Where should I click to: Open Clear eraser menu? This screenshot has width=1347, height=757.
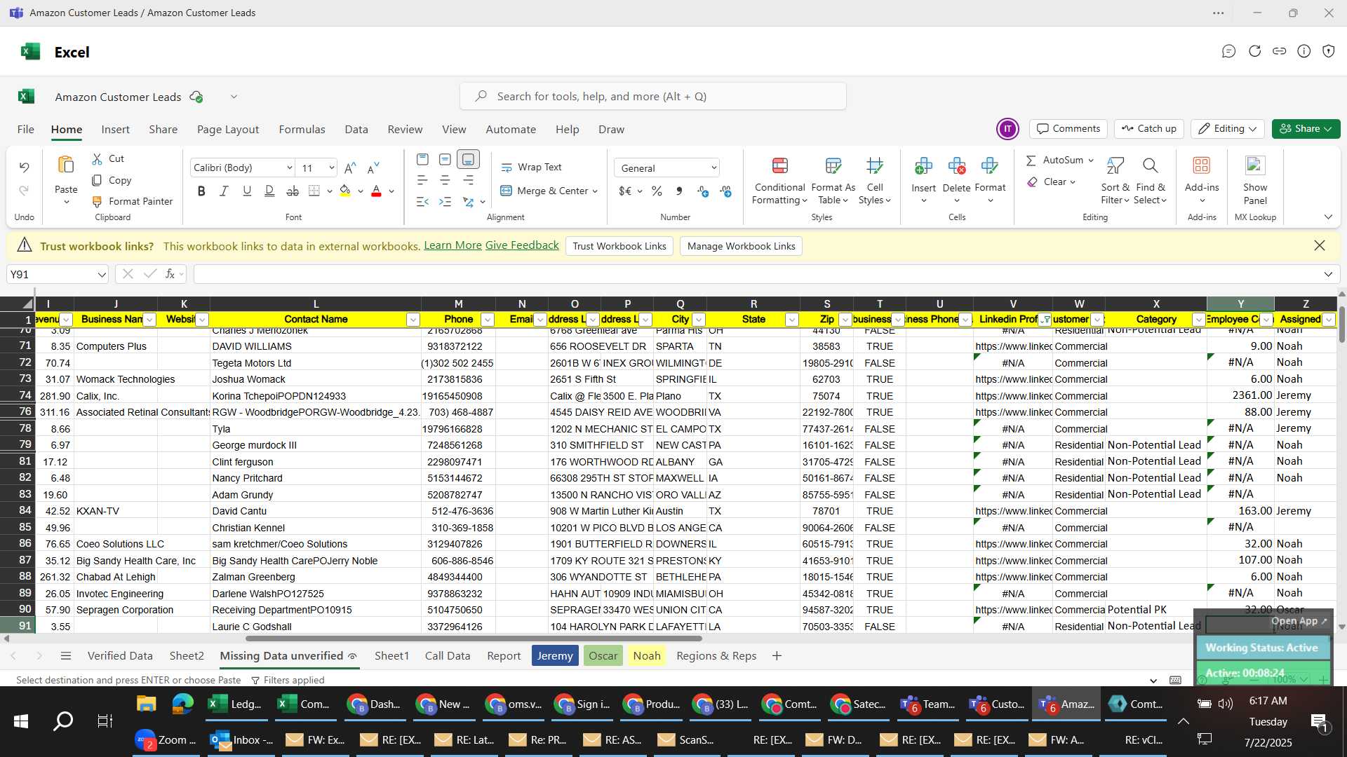coord(1050,182)
